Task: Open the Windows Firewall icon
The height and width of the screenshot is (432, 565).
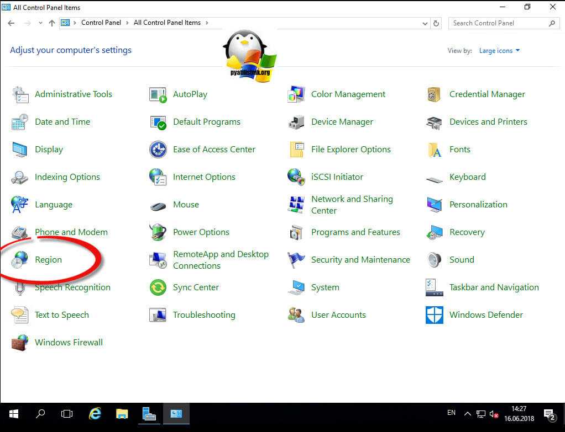Action: coord(20,343)
